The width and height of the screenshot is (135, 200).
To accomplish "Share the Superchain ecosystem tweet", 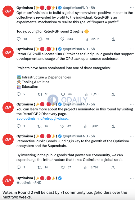I will (113, 167).
